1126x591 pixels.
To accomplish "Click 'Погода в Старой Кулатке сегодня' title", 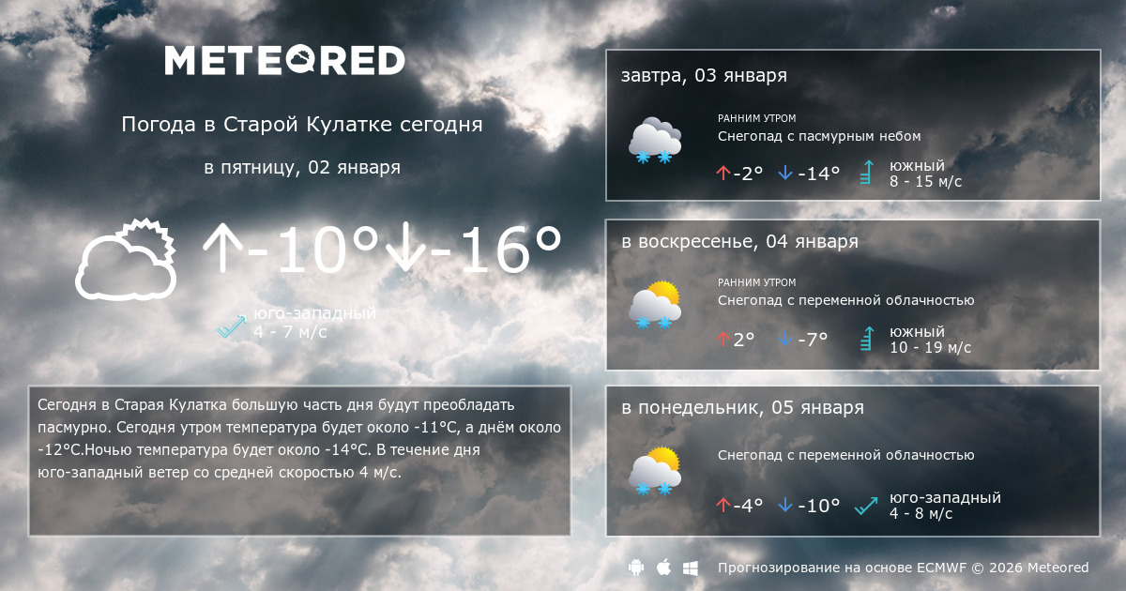I will 301,125.
